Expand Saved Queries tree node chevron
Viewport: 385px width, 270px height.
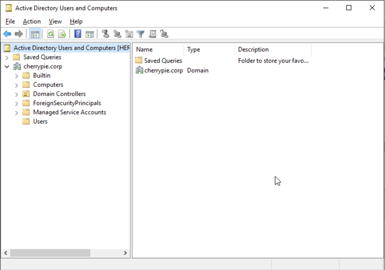(x=7, y=58)
